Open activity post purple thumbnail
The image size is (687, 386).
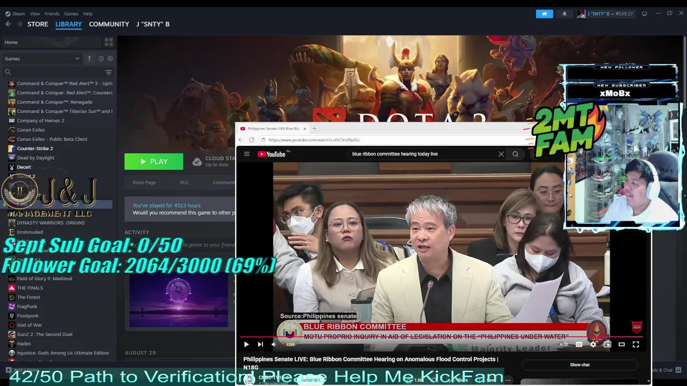(x=178, y=300)
